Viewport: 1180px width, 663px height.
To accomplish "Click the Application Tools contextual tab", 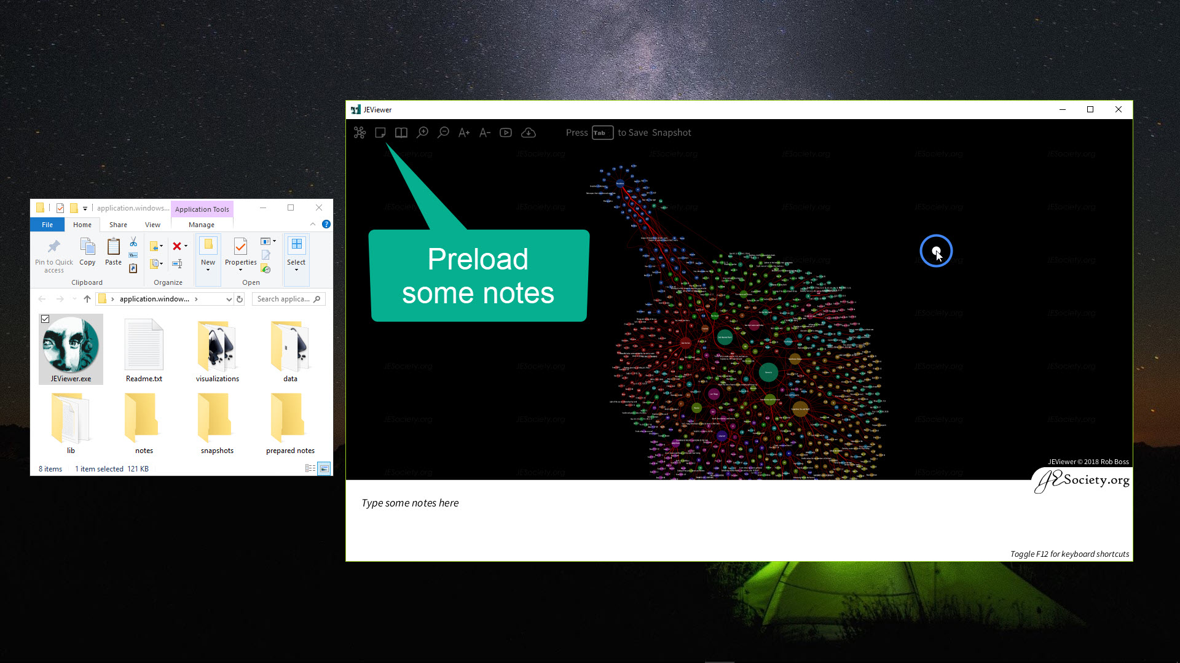I will pos(202,209).
